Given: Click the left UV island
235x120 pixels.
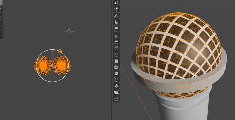Looking at the screenshot, I should 43,66.
